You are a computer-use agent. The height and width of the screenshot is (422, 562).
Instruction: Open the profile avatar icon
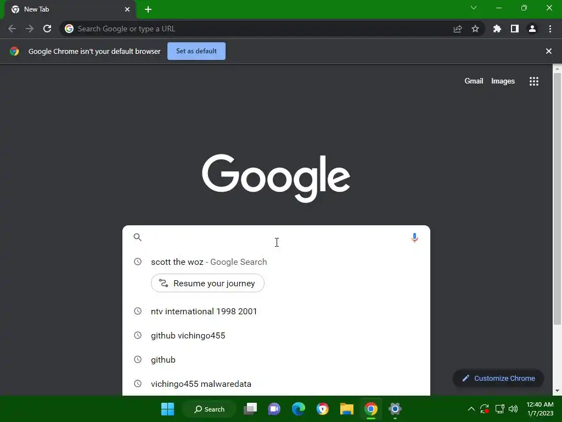[532, 29]
